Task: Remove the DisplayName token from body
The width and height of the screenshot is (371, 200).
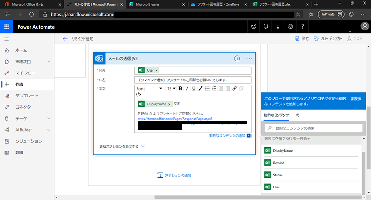Action: [x=169, y=104]
